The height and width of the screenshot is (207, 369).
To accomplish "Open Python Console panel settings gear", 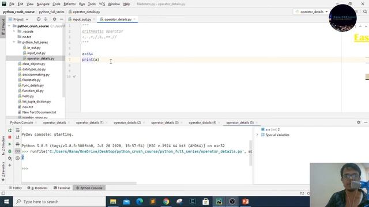I will (359, 122).
